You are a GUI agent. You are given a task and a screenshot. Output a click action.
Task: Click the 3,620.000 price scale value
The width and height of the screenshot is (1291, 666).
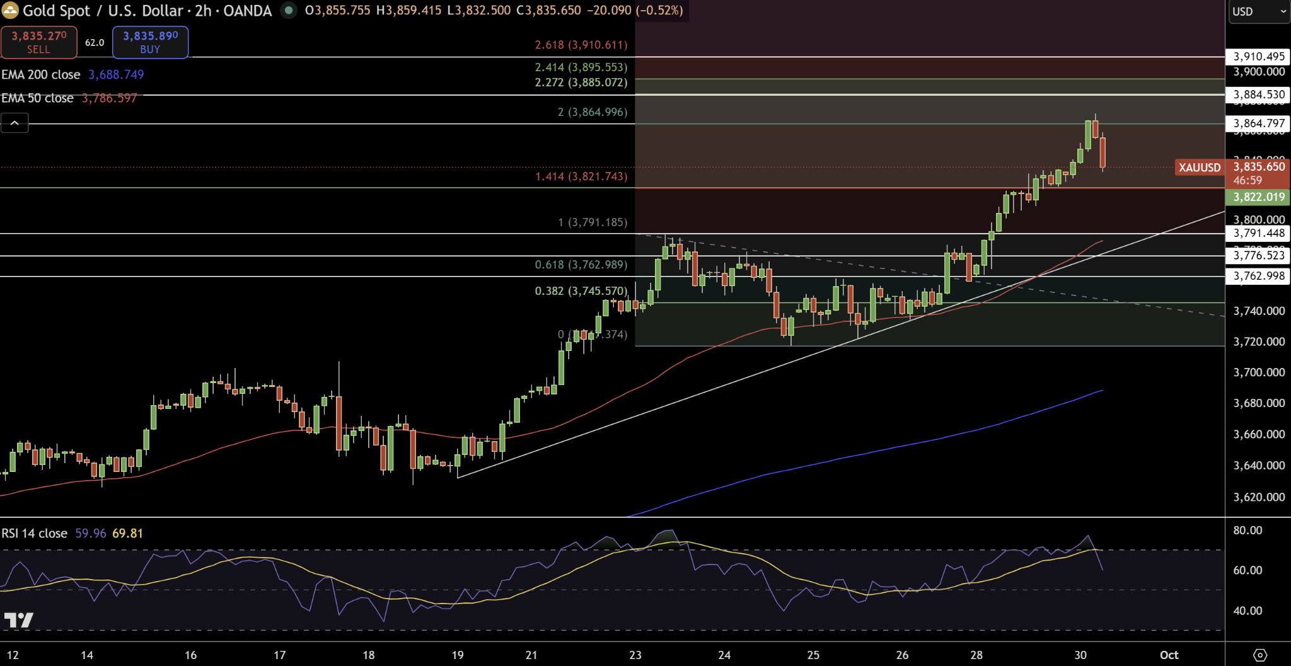(1259, 498)
